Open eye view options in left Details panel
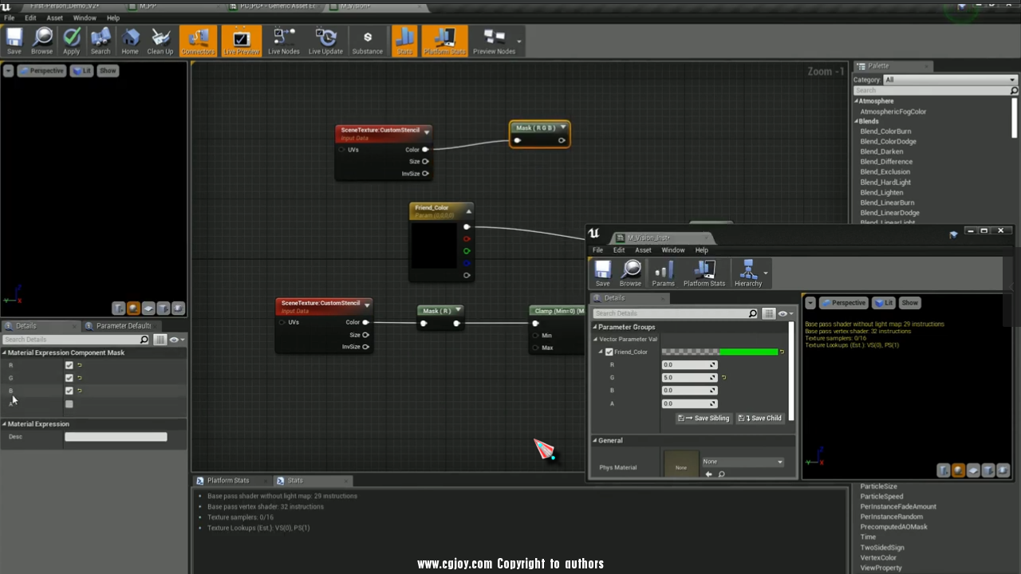This screenshot has width=1021, height=574. (176, 340)
